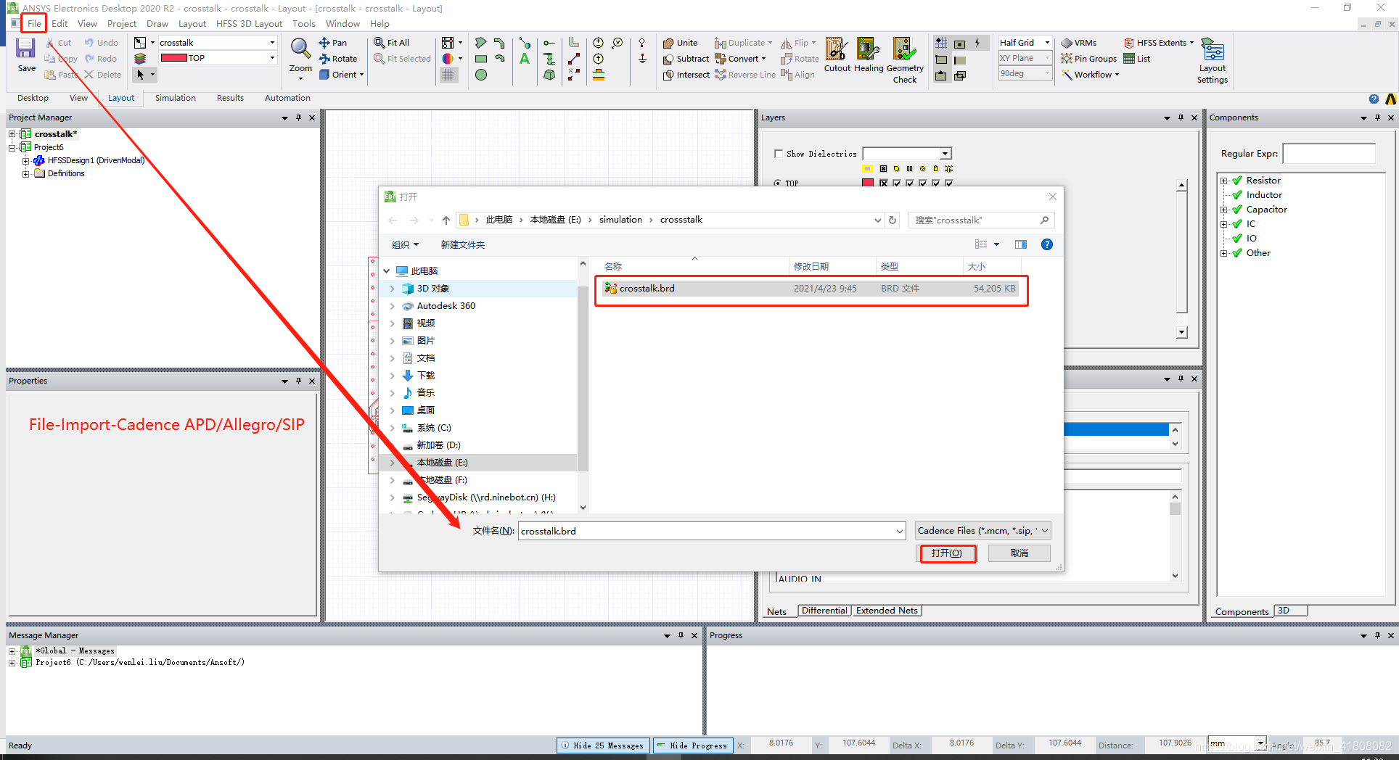Click the color palette icon in ribbon
Screen dimensions: 1399x760
click(x=448, y=59)
